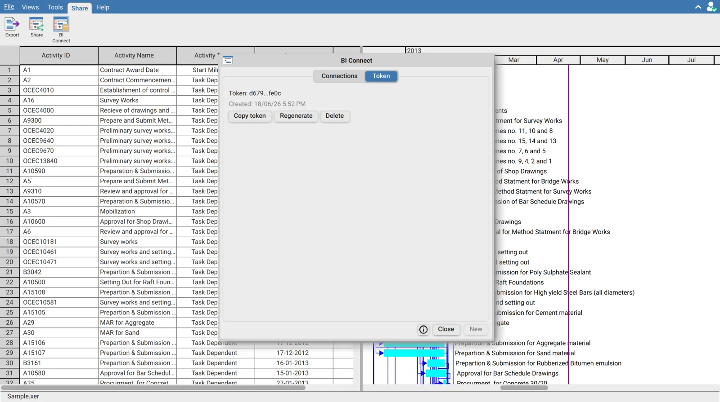Screen dimensions: 720x402
Task: Select the Share ribbon tab
Action: point(80,8)
